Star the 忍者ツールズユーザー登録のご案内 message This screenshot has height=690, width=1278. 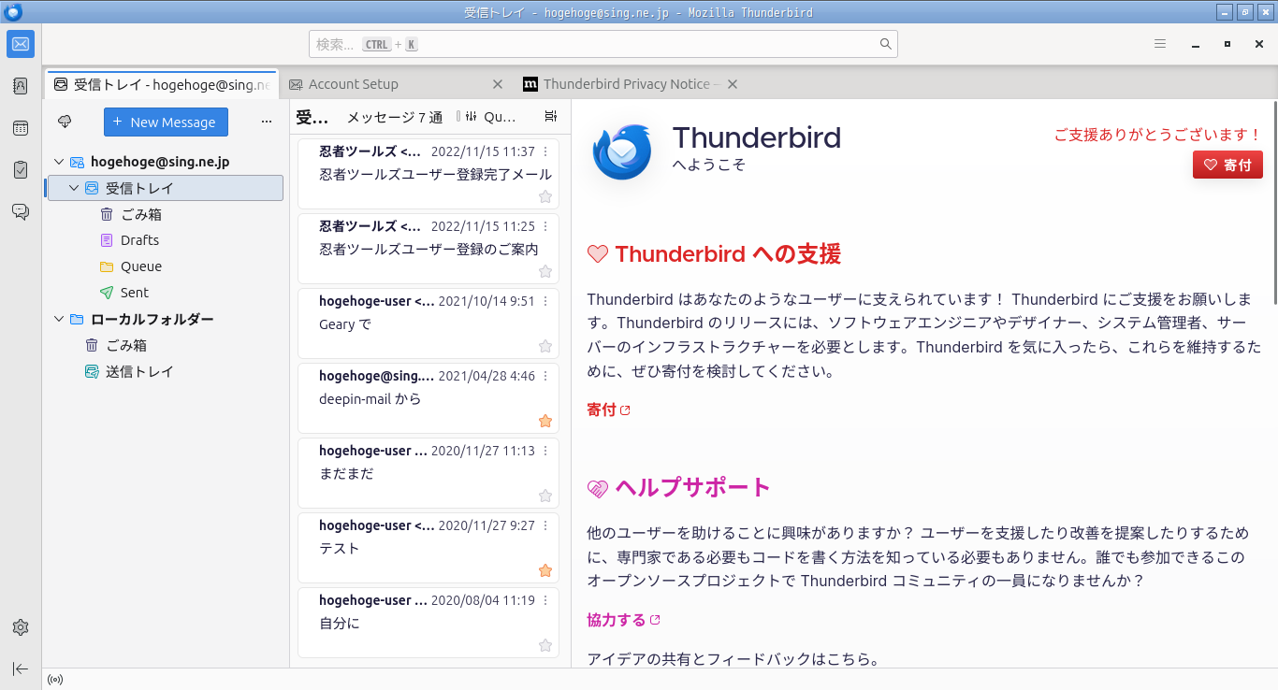click(545, 271)
